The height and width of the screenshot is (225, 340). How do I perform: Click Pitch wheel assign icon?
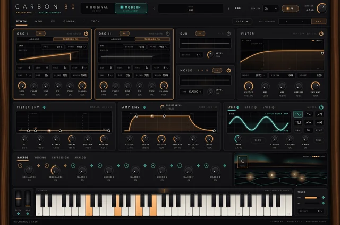tap(18, 214)
